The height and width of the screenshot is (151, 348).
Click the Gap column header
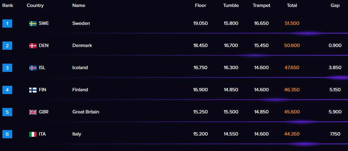(x=335, y=5)
